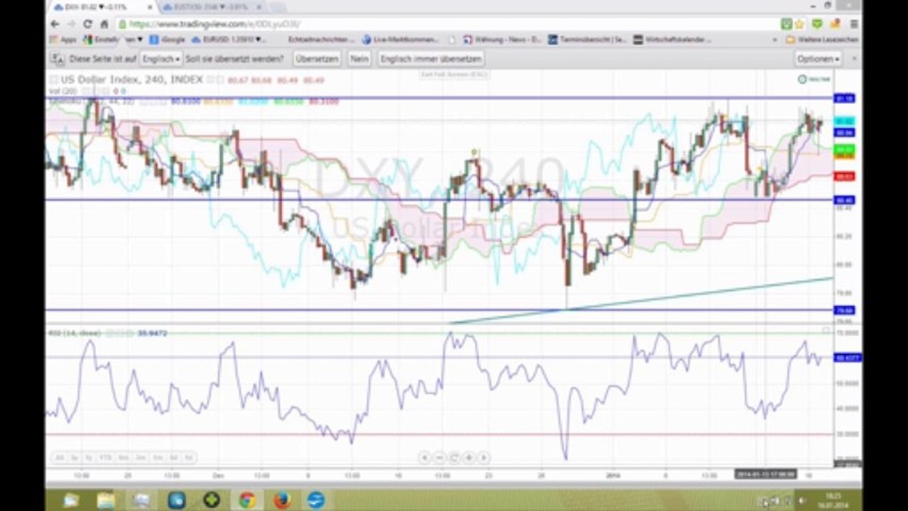Open Google Chrome from the taskbar
Image resolution: width=908 pixels, height=511 pixels.
click(246, 500)
